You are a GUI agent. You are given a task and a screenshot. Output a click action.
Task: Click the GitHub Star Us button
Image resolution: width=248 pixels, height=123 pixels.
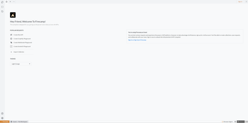tap(241, 122)
